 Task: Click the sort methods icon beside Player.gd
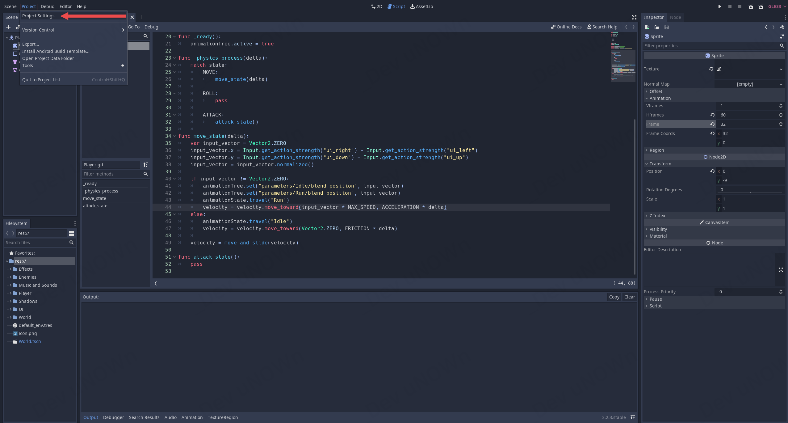tap(145, 165)
